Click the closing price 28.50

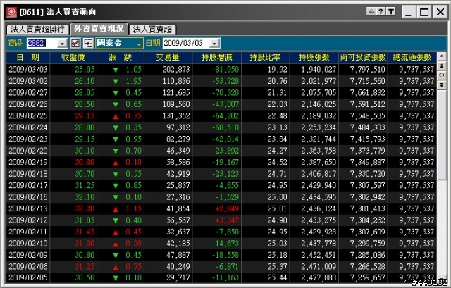pyautogui.click(x=85, y=104)
